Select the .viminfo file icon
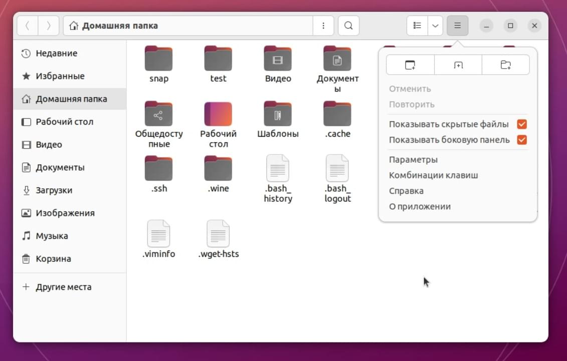 [159, 233]
